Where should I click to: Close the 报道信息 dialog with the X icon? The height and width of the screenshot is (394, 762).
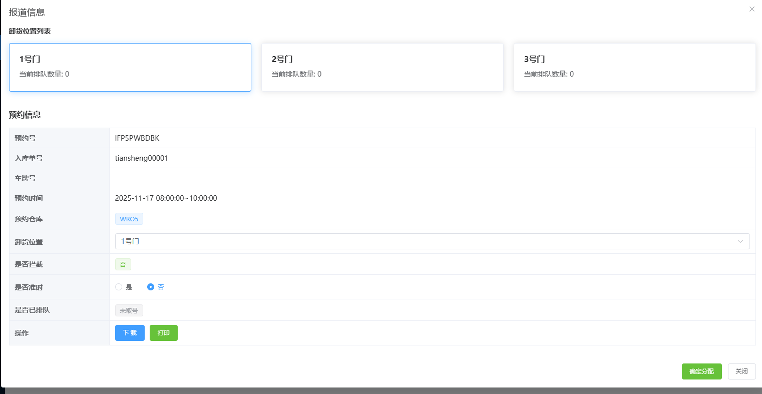tap(751, 9)
